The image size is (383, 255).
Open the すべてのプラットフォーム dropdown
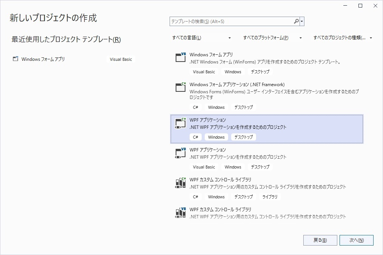coord(272,38)
